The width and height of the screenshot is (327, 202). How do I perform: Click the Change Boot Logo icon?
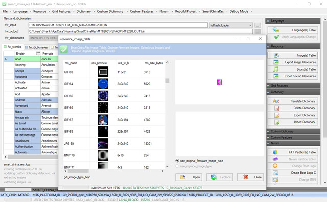pyautogui.click(x=275, y=166)
